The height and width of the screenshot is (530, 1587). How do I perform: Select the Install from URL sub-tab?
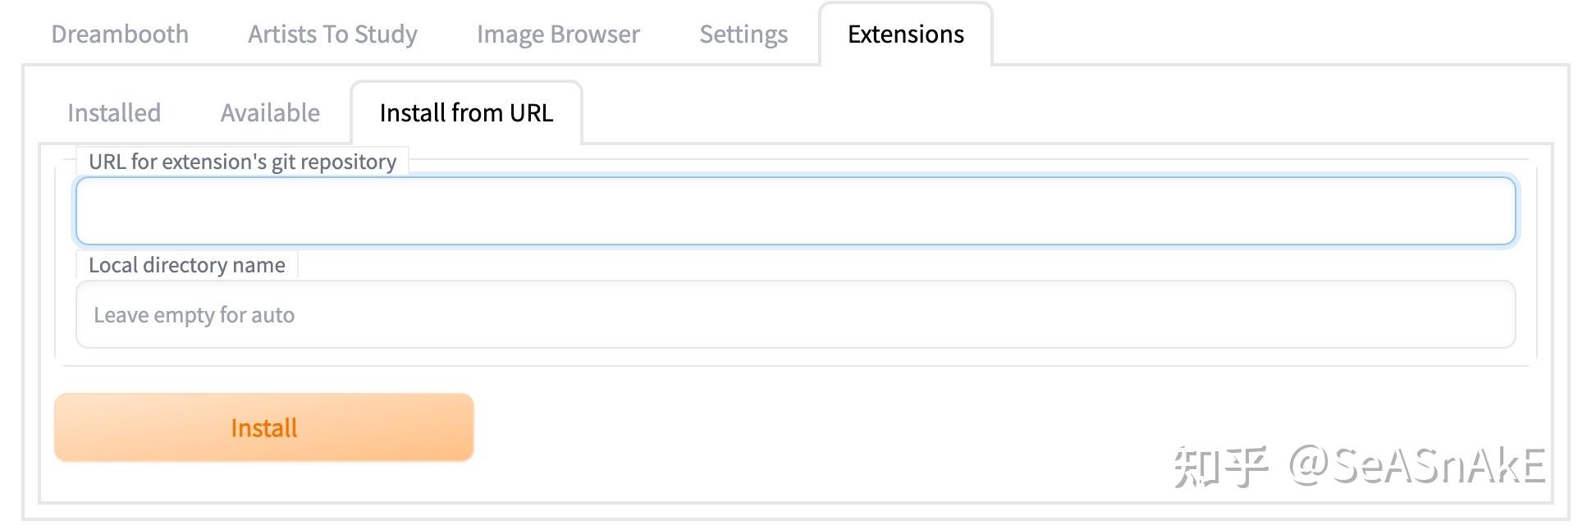point(466,113)
